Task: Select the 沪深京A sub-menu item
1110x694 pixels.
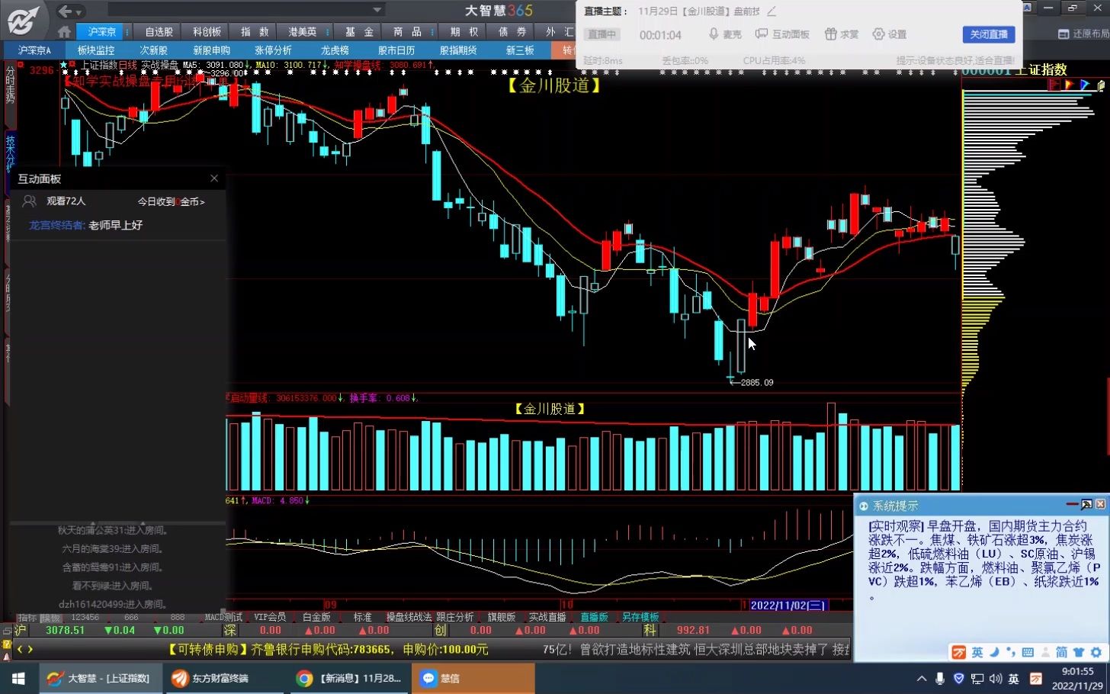Action: pos(34,50)
